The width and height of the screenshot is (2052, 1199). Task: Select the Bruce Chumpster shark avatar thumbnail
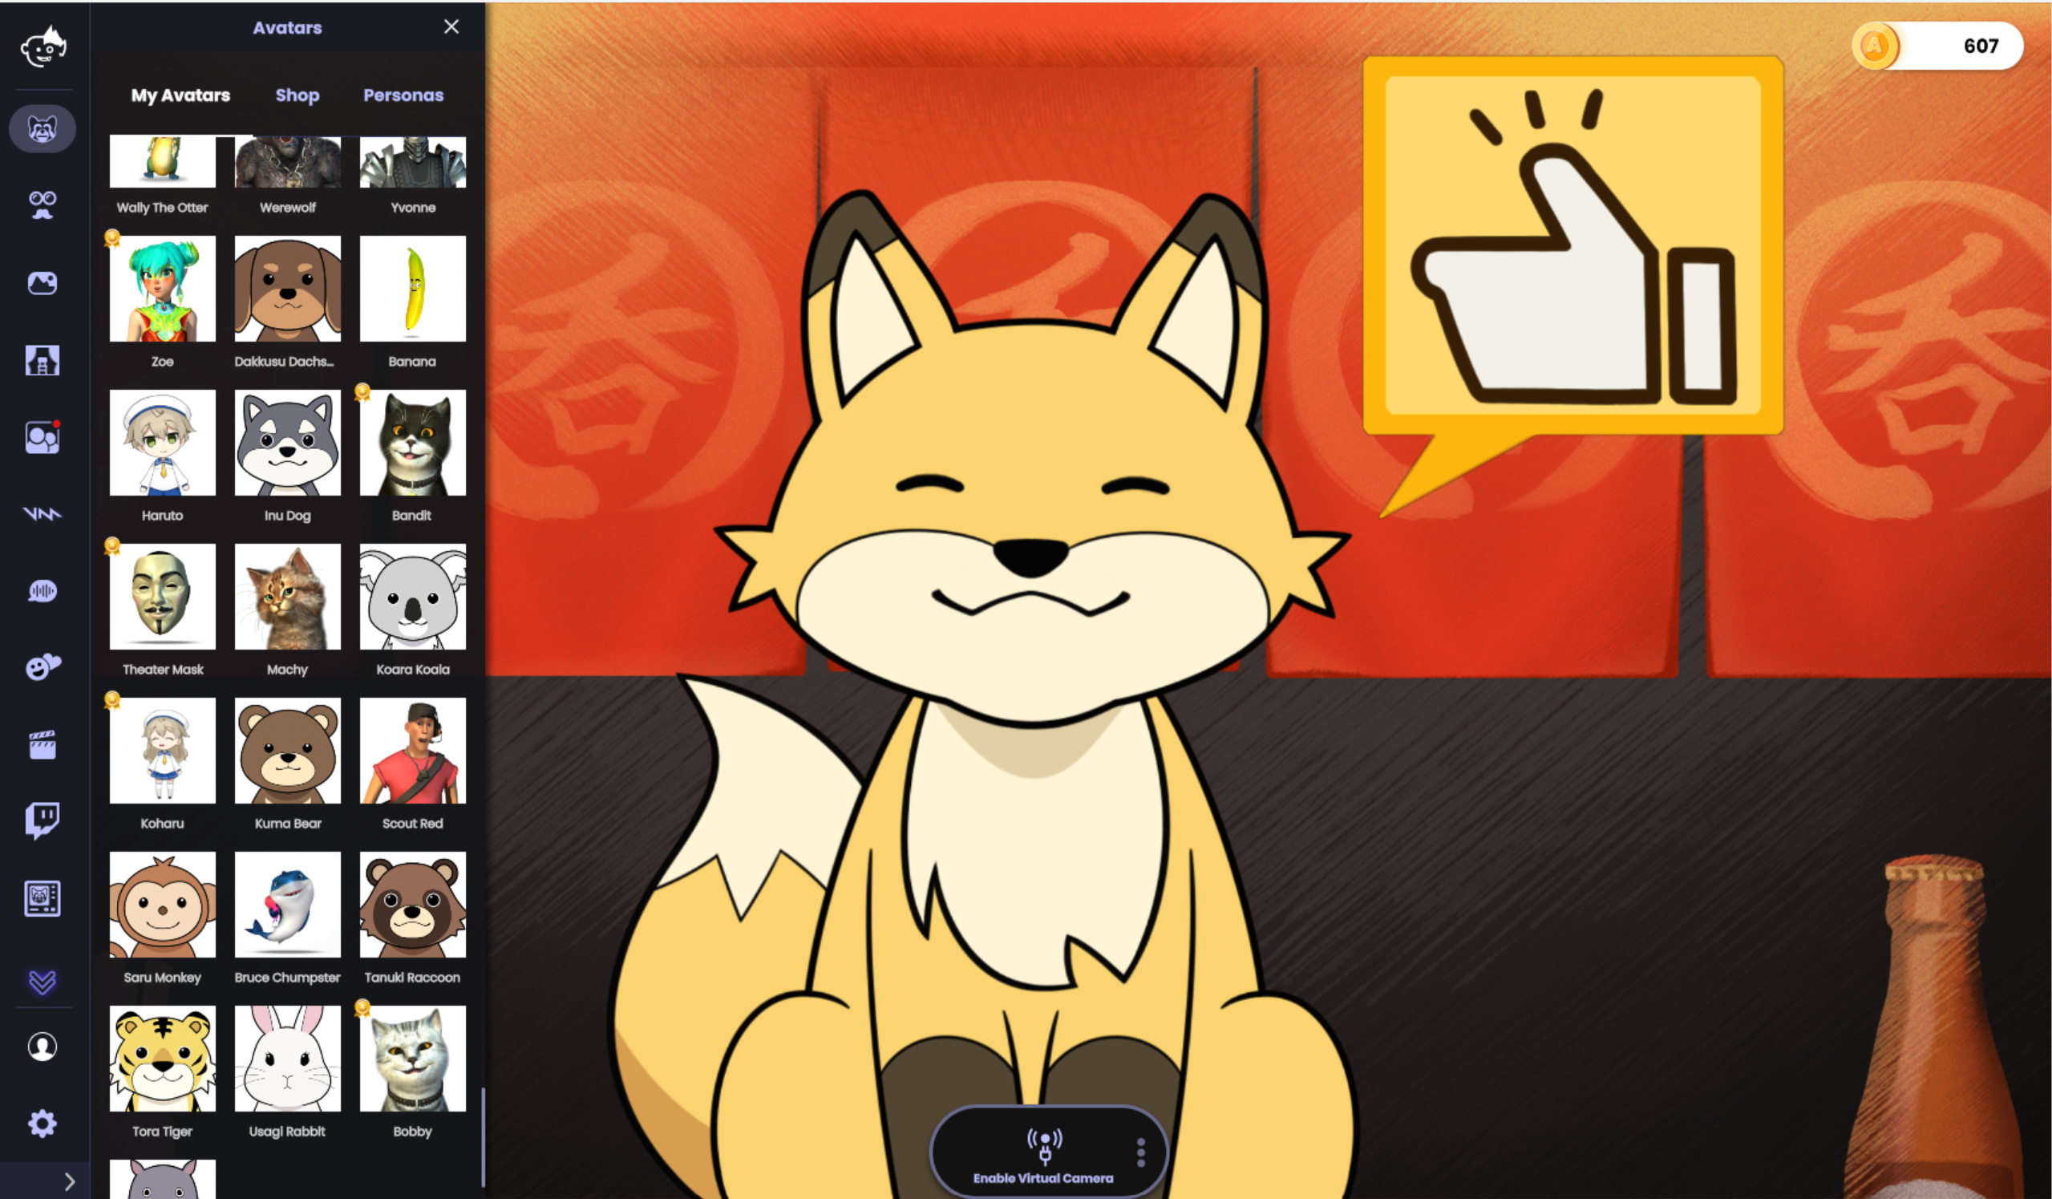point(287,904)
